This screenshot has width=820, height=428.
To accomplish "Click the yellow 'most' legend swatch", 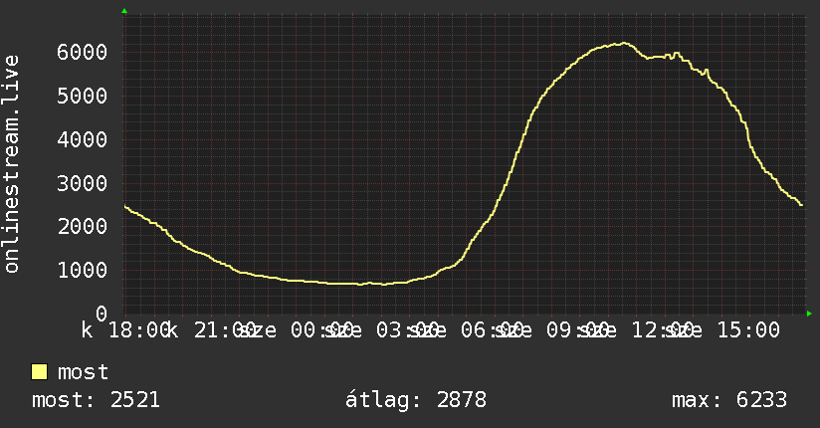I will tap(39, 372).
